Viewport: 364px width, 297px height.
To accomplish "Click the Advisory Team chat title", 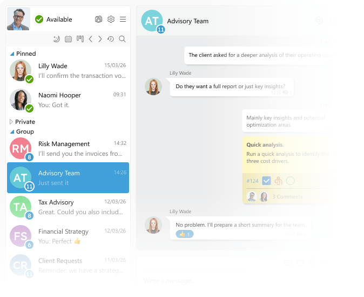I will point(188,21).
